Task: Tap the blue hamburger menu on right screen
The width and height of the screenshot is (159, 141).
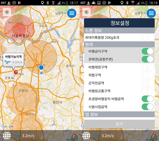Action: point(151,13)
